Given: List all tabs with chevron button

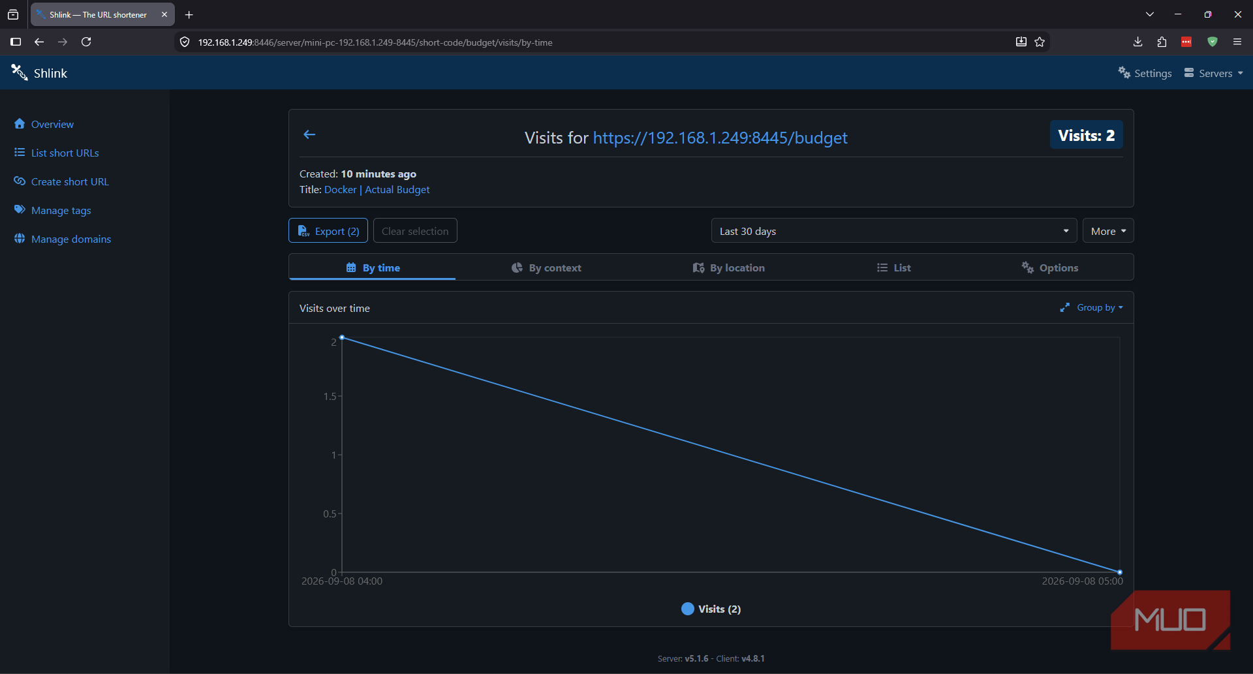Looking at the screenshot, I should 1150,14.
